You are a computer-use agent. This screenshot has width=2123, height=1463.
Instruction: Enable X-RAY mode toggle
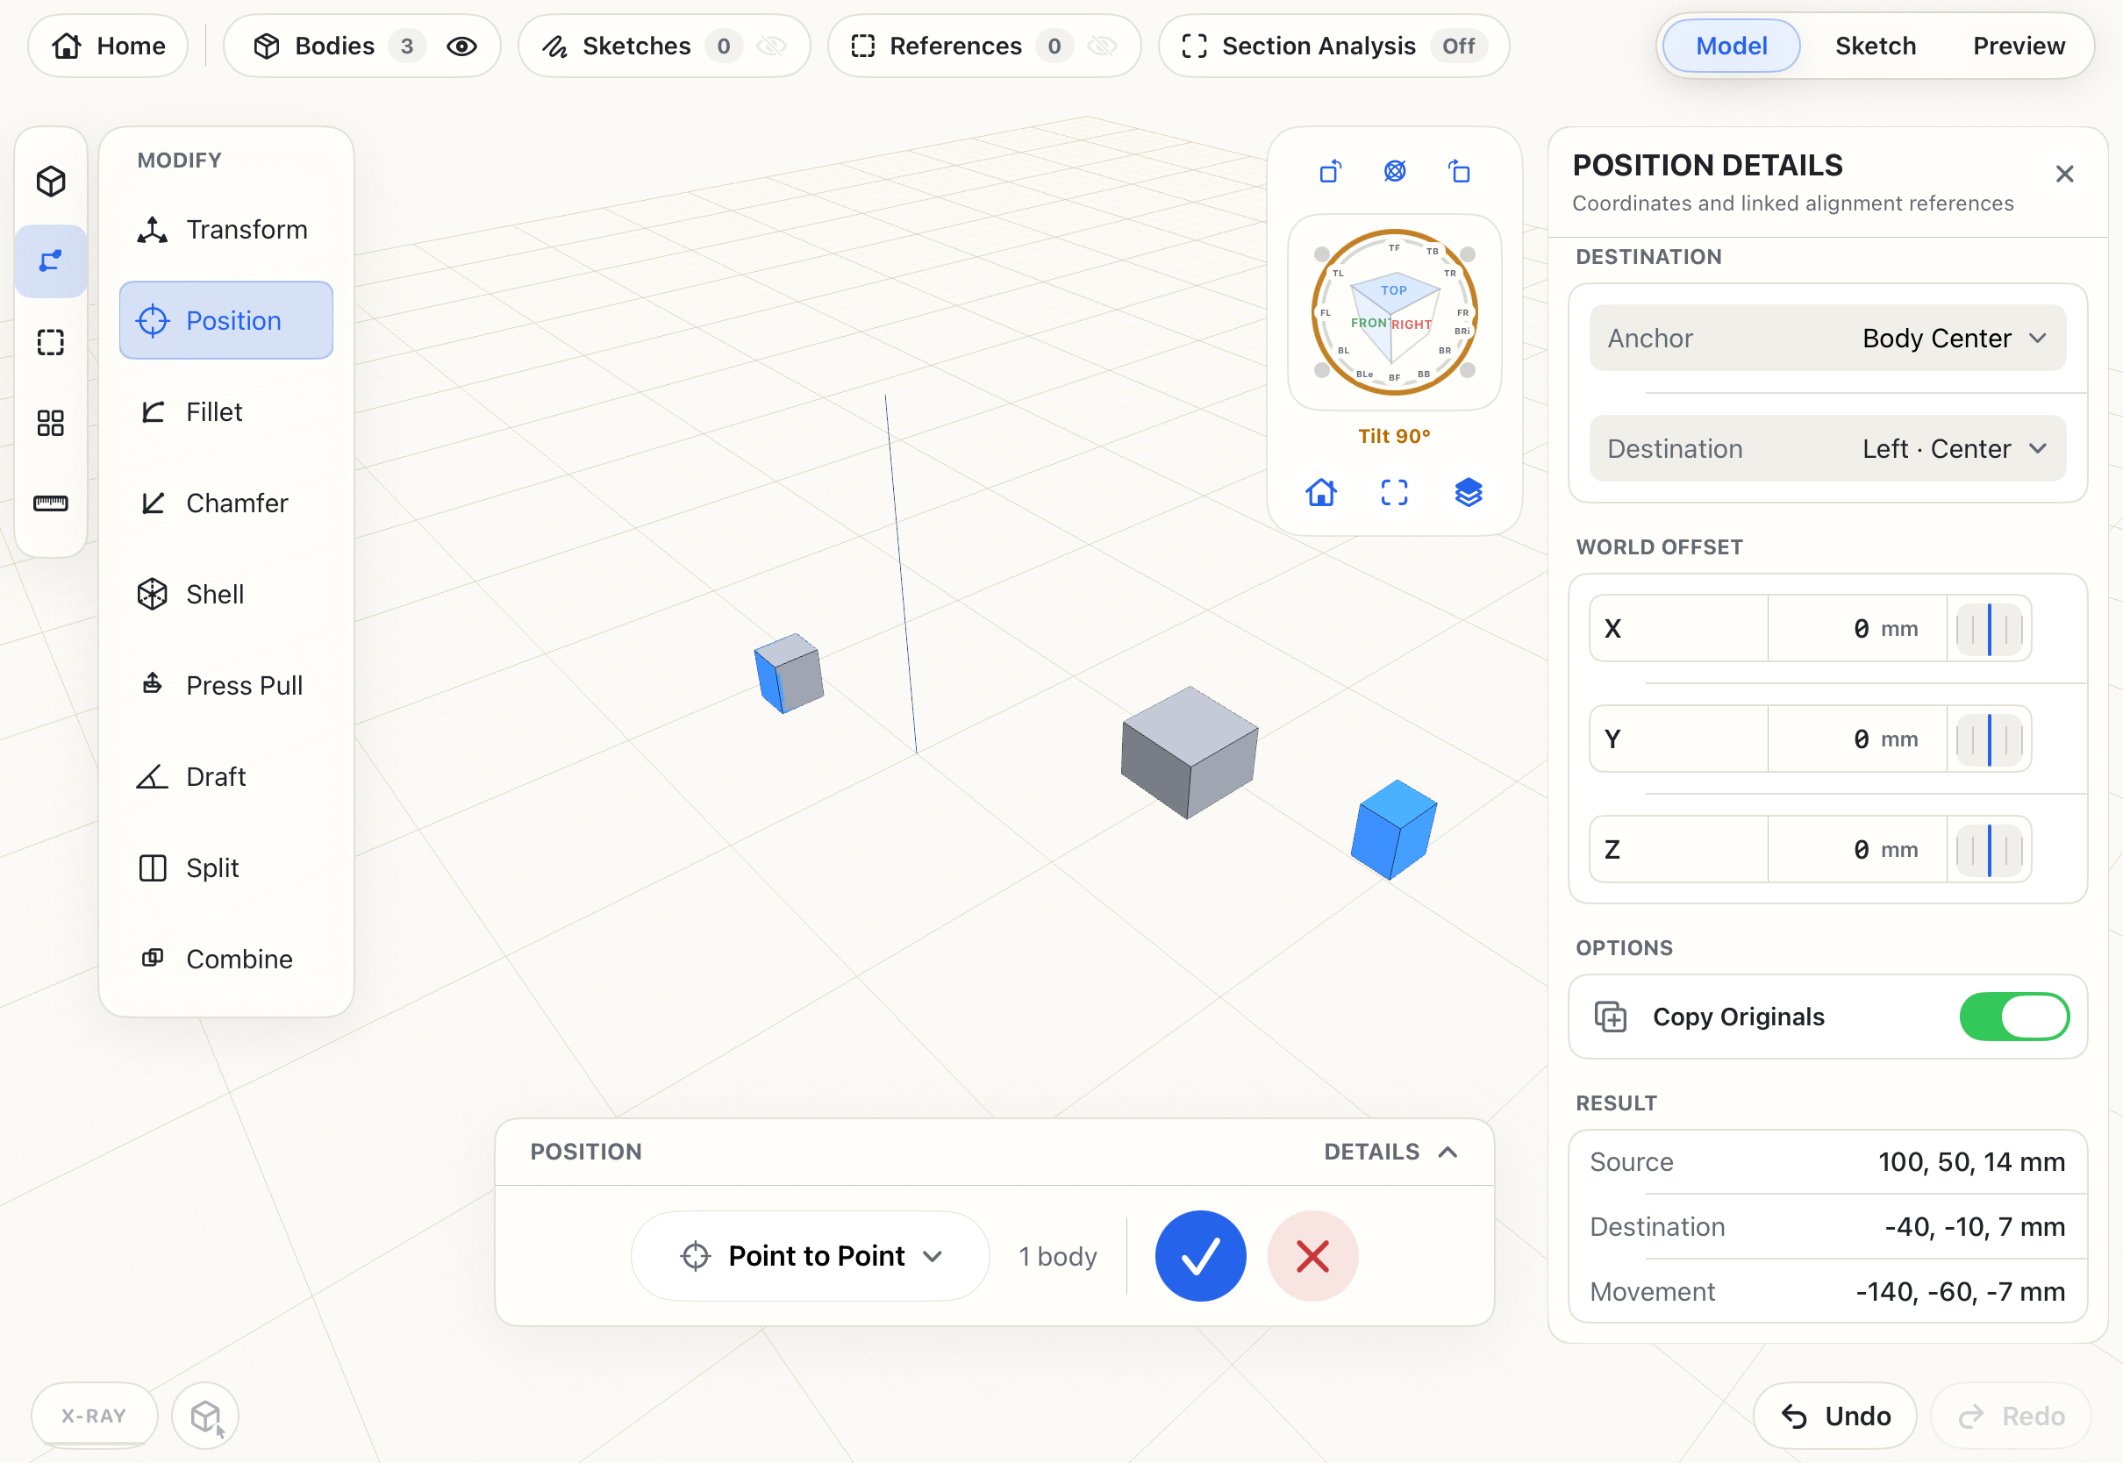point(94,1417)
